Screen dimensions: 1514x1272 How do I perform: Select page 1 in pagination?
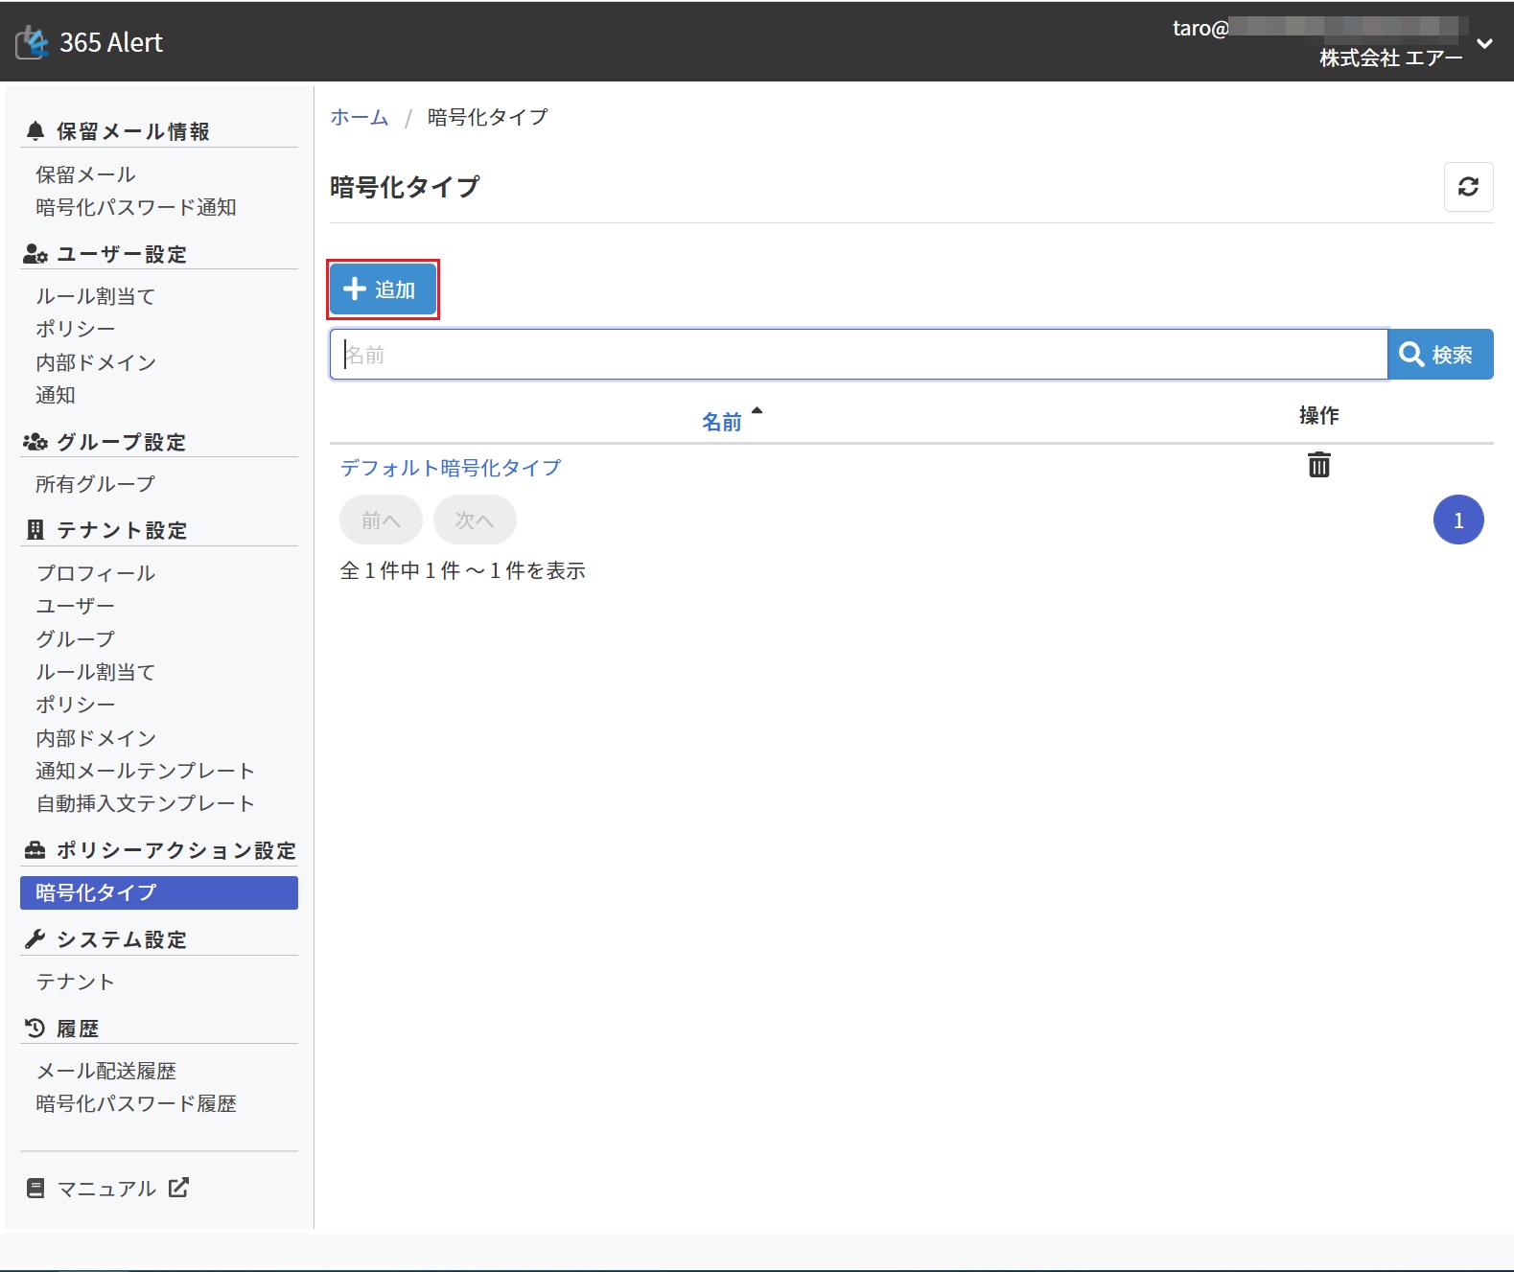1457,520
